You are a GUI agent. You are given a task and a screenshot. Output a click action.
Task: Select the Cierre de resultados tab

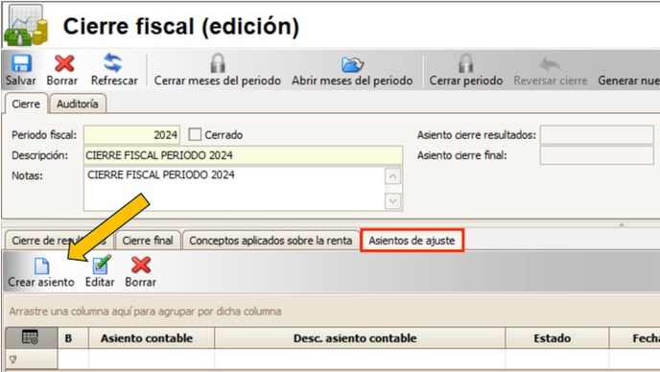click(59, 241)
